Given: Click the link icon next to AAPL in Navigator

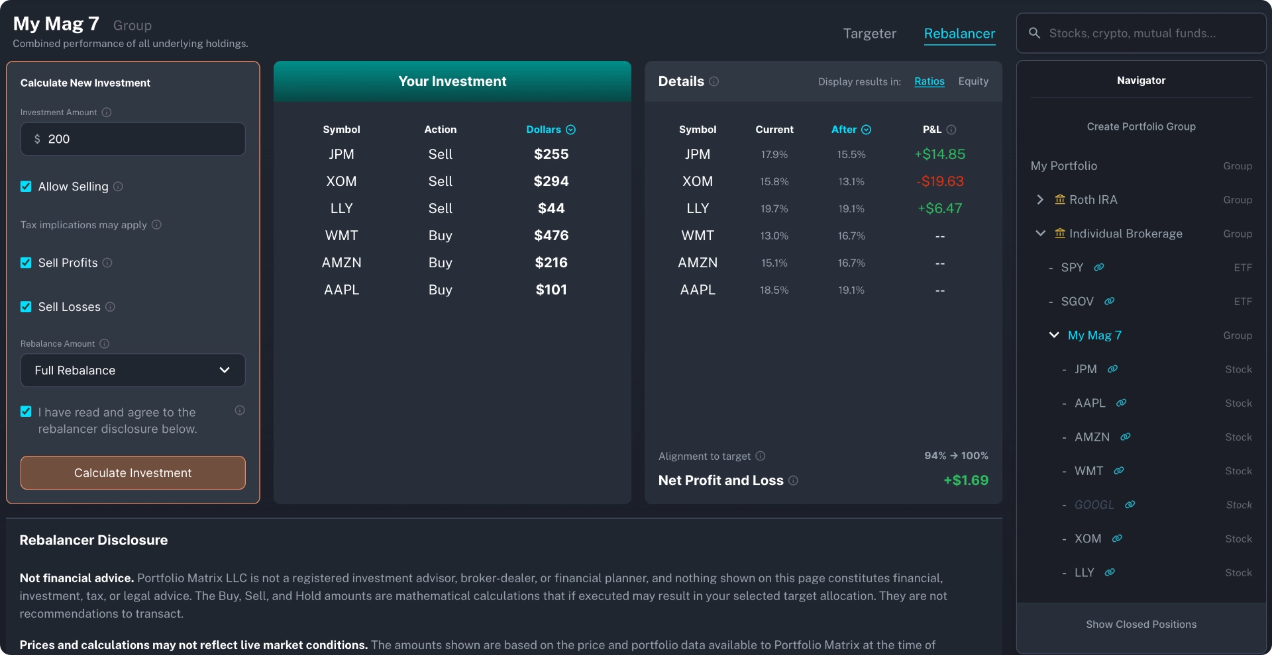Looking at the screenshot, I should click(1122, 403).
